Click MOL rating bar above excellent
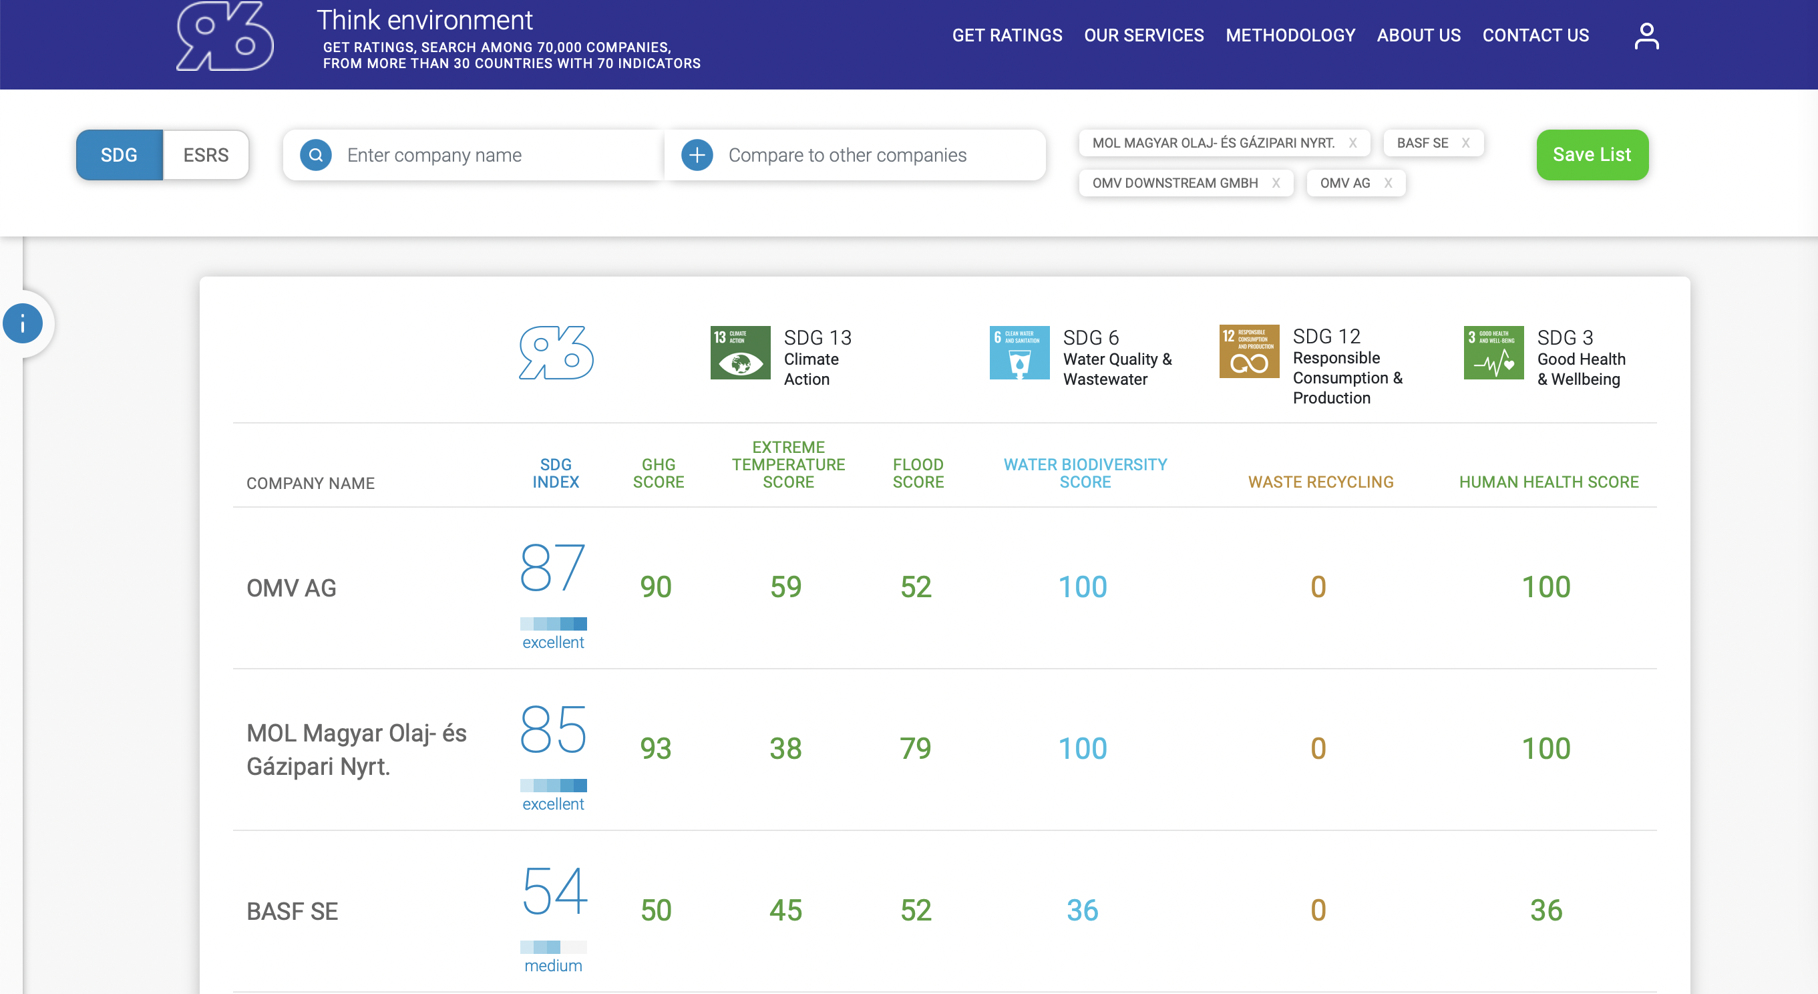This screenshot has height=994, width=1818. click(x=552, y=785)
